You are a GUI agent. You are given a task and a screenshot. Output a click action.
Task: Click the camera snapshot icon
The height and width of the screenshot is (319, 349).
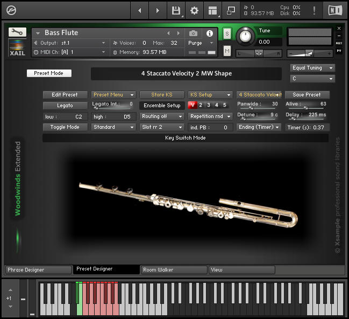(193, 33)
